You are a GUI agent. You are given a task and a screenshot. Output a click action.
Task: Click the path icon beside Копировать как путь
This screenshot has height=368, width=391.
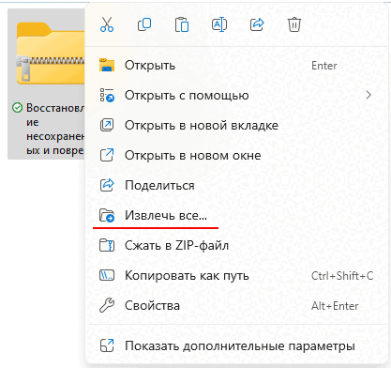coord(107,275)
